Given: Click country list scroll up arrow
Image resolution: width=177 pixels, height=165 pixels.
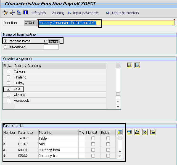Looking at the screenshot, I should (118, 102).
